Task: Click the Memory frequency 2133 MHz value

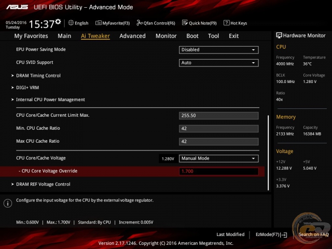Action: (x=285, y=134)
